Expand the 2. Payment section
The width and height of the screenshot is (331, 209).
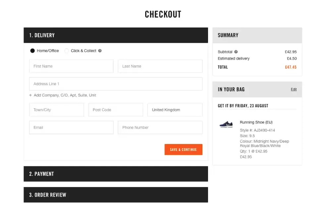click(x=116, y=174)
